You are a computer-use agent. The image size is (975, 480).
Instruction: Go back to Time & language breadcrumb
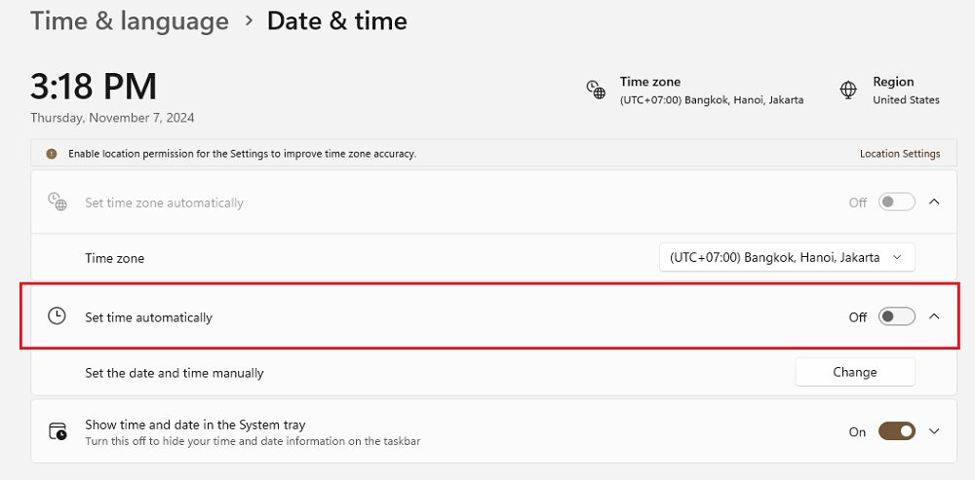tap(130, 21)
